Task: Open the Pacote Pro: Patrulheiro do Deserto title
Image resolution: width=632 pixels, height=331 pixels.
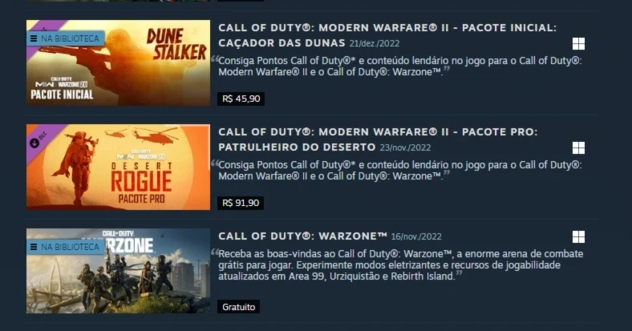Action: click(378, 139)
